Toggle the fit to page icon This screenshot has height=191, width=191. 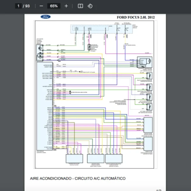coord(81,6)
